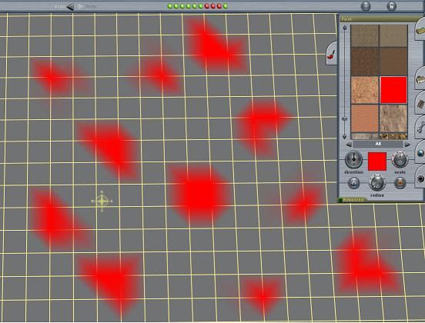Screen dimensions: 425x323
Task: Click the yellow compass marker on the grid
Action: click(x=102, y=201)
